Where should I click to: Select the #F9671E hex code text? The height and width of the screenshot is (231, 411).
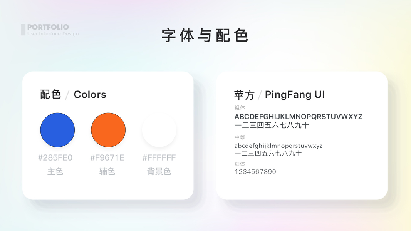[107, 158]
